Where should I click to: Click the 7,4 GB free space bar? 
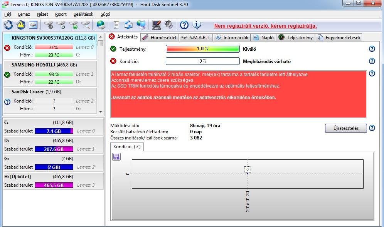(x=54, y=131)
